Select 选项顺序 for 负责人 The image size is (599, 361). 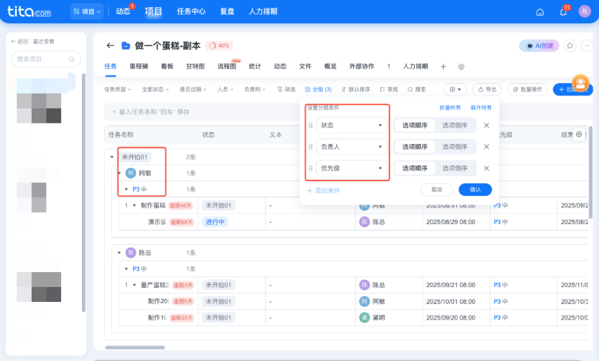point(414,147)
